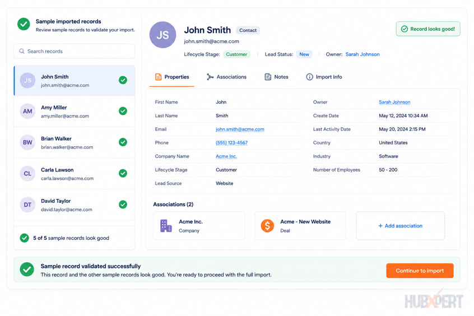Open the Acme Inc. company association card
Viewport: 474px width, 316px height.
(199, 226)
